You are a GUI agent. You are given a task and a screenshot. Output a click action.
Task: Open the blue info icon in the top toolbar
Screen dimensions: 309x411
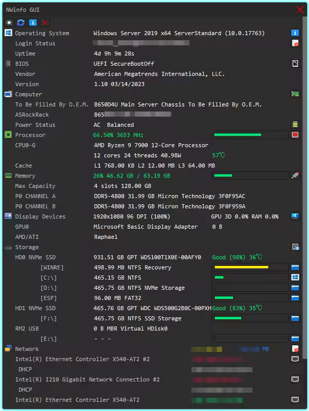[33, 22]
